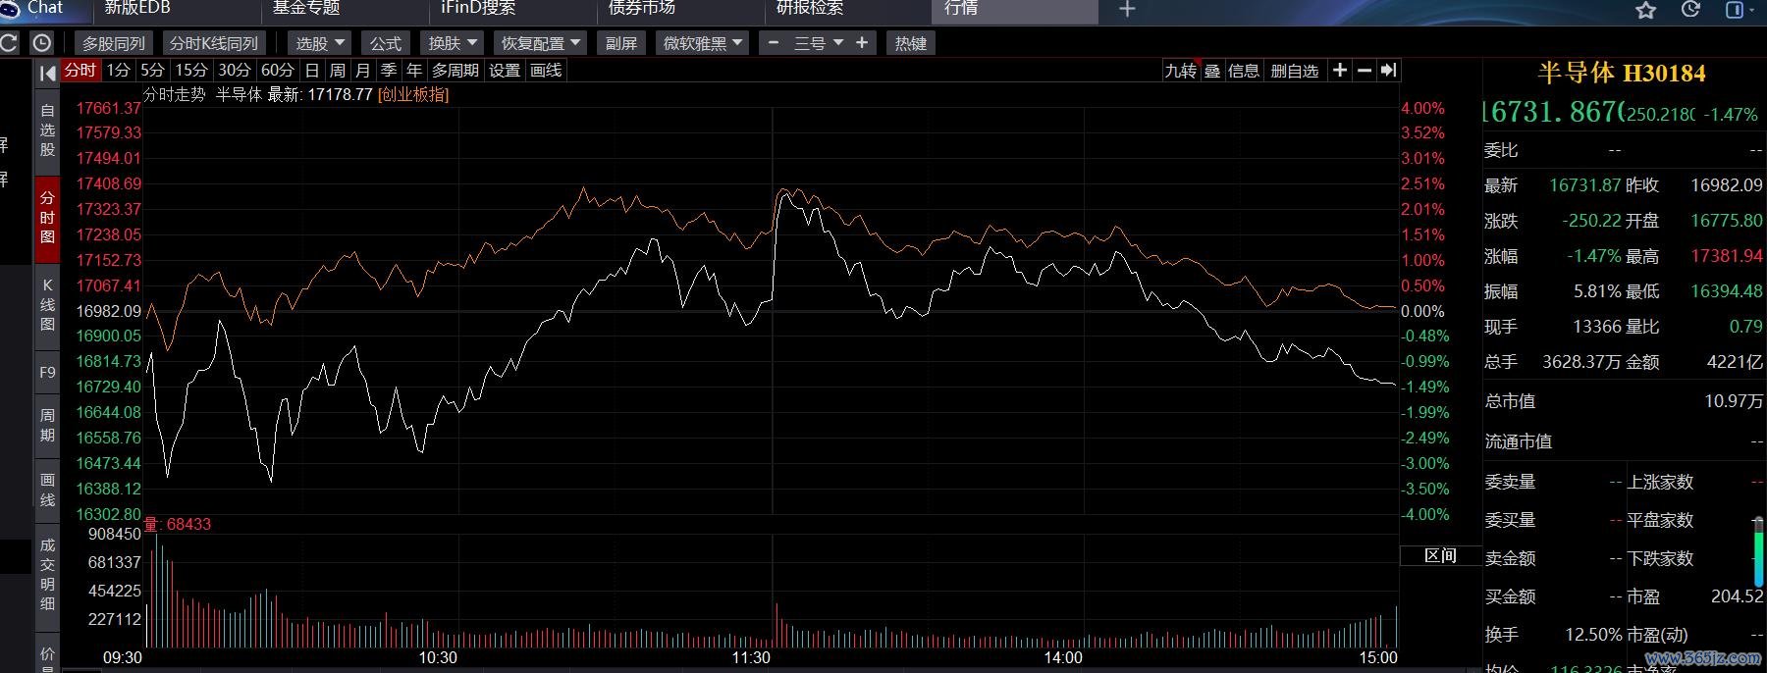Viewport: 1767px width, 673px height.
Task: Switch to the 基金专题 tab
Action: pos(306,8)
